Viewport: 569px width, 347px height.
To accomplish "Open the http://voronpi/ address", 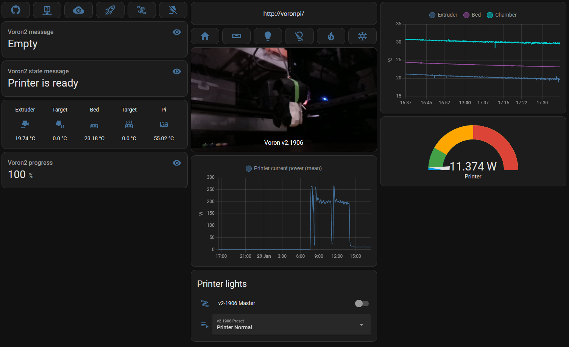I will pyautogui.click(x=284, y=14).
